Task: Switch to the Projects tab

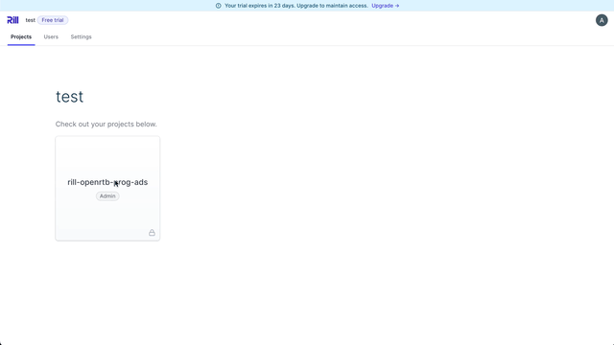Action: [x=21, y=36]
